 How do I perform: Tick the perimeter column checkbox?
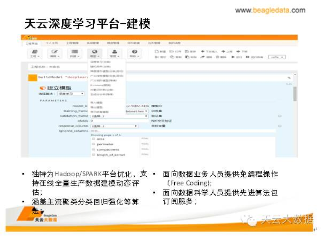93,144
